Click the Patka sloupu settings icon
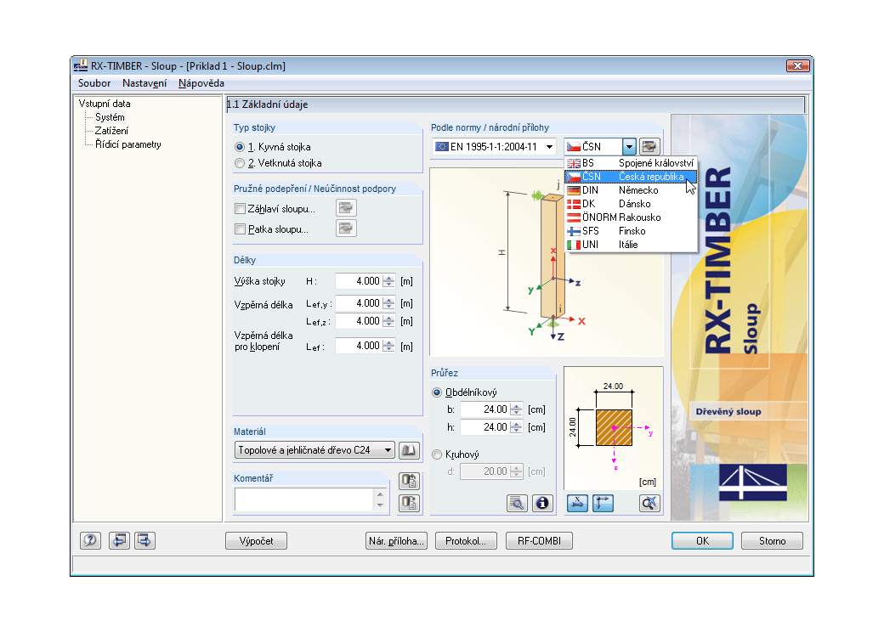This screenshot has width=884, height=632. pos(346,229)
